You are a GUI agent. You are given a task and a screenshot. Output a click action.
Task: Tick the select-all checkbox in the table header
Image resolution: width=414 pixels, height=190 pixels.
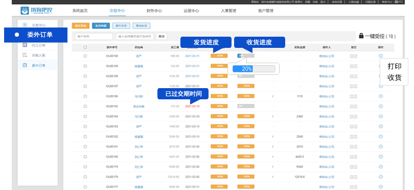click(x=85, y=48)
